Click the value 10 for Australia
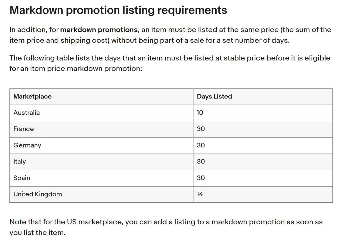Screen dimensions: 342x242 point(200,112)
